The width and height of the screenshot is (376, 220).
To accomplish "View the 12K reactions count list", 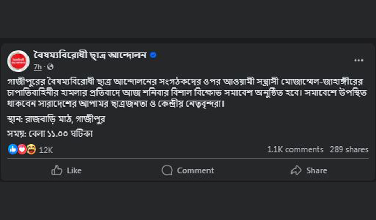I will tap(46, 150).
